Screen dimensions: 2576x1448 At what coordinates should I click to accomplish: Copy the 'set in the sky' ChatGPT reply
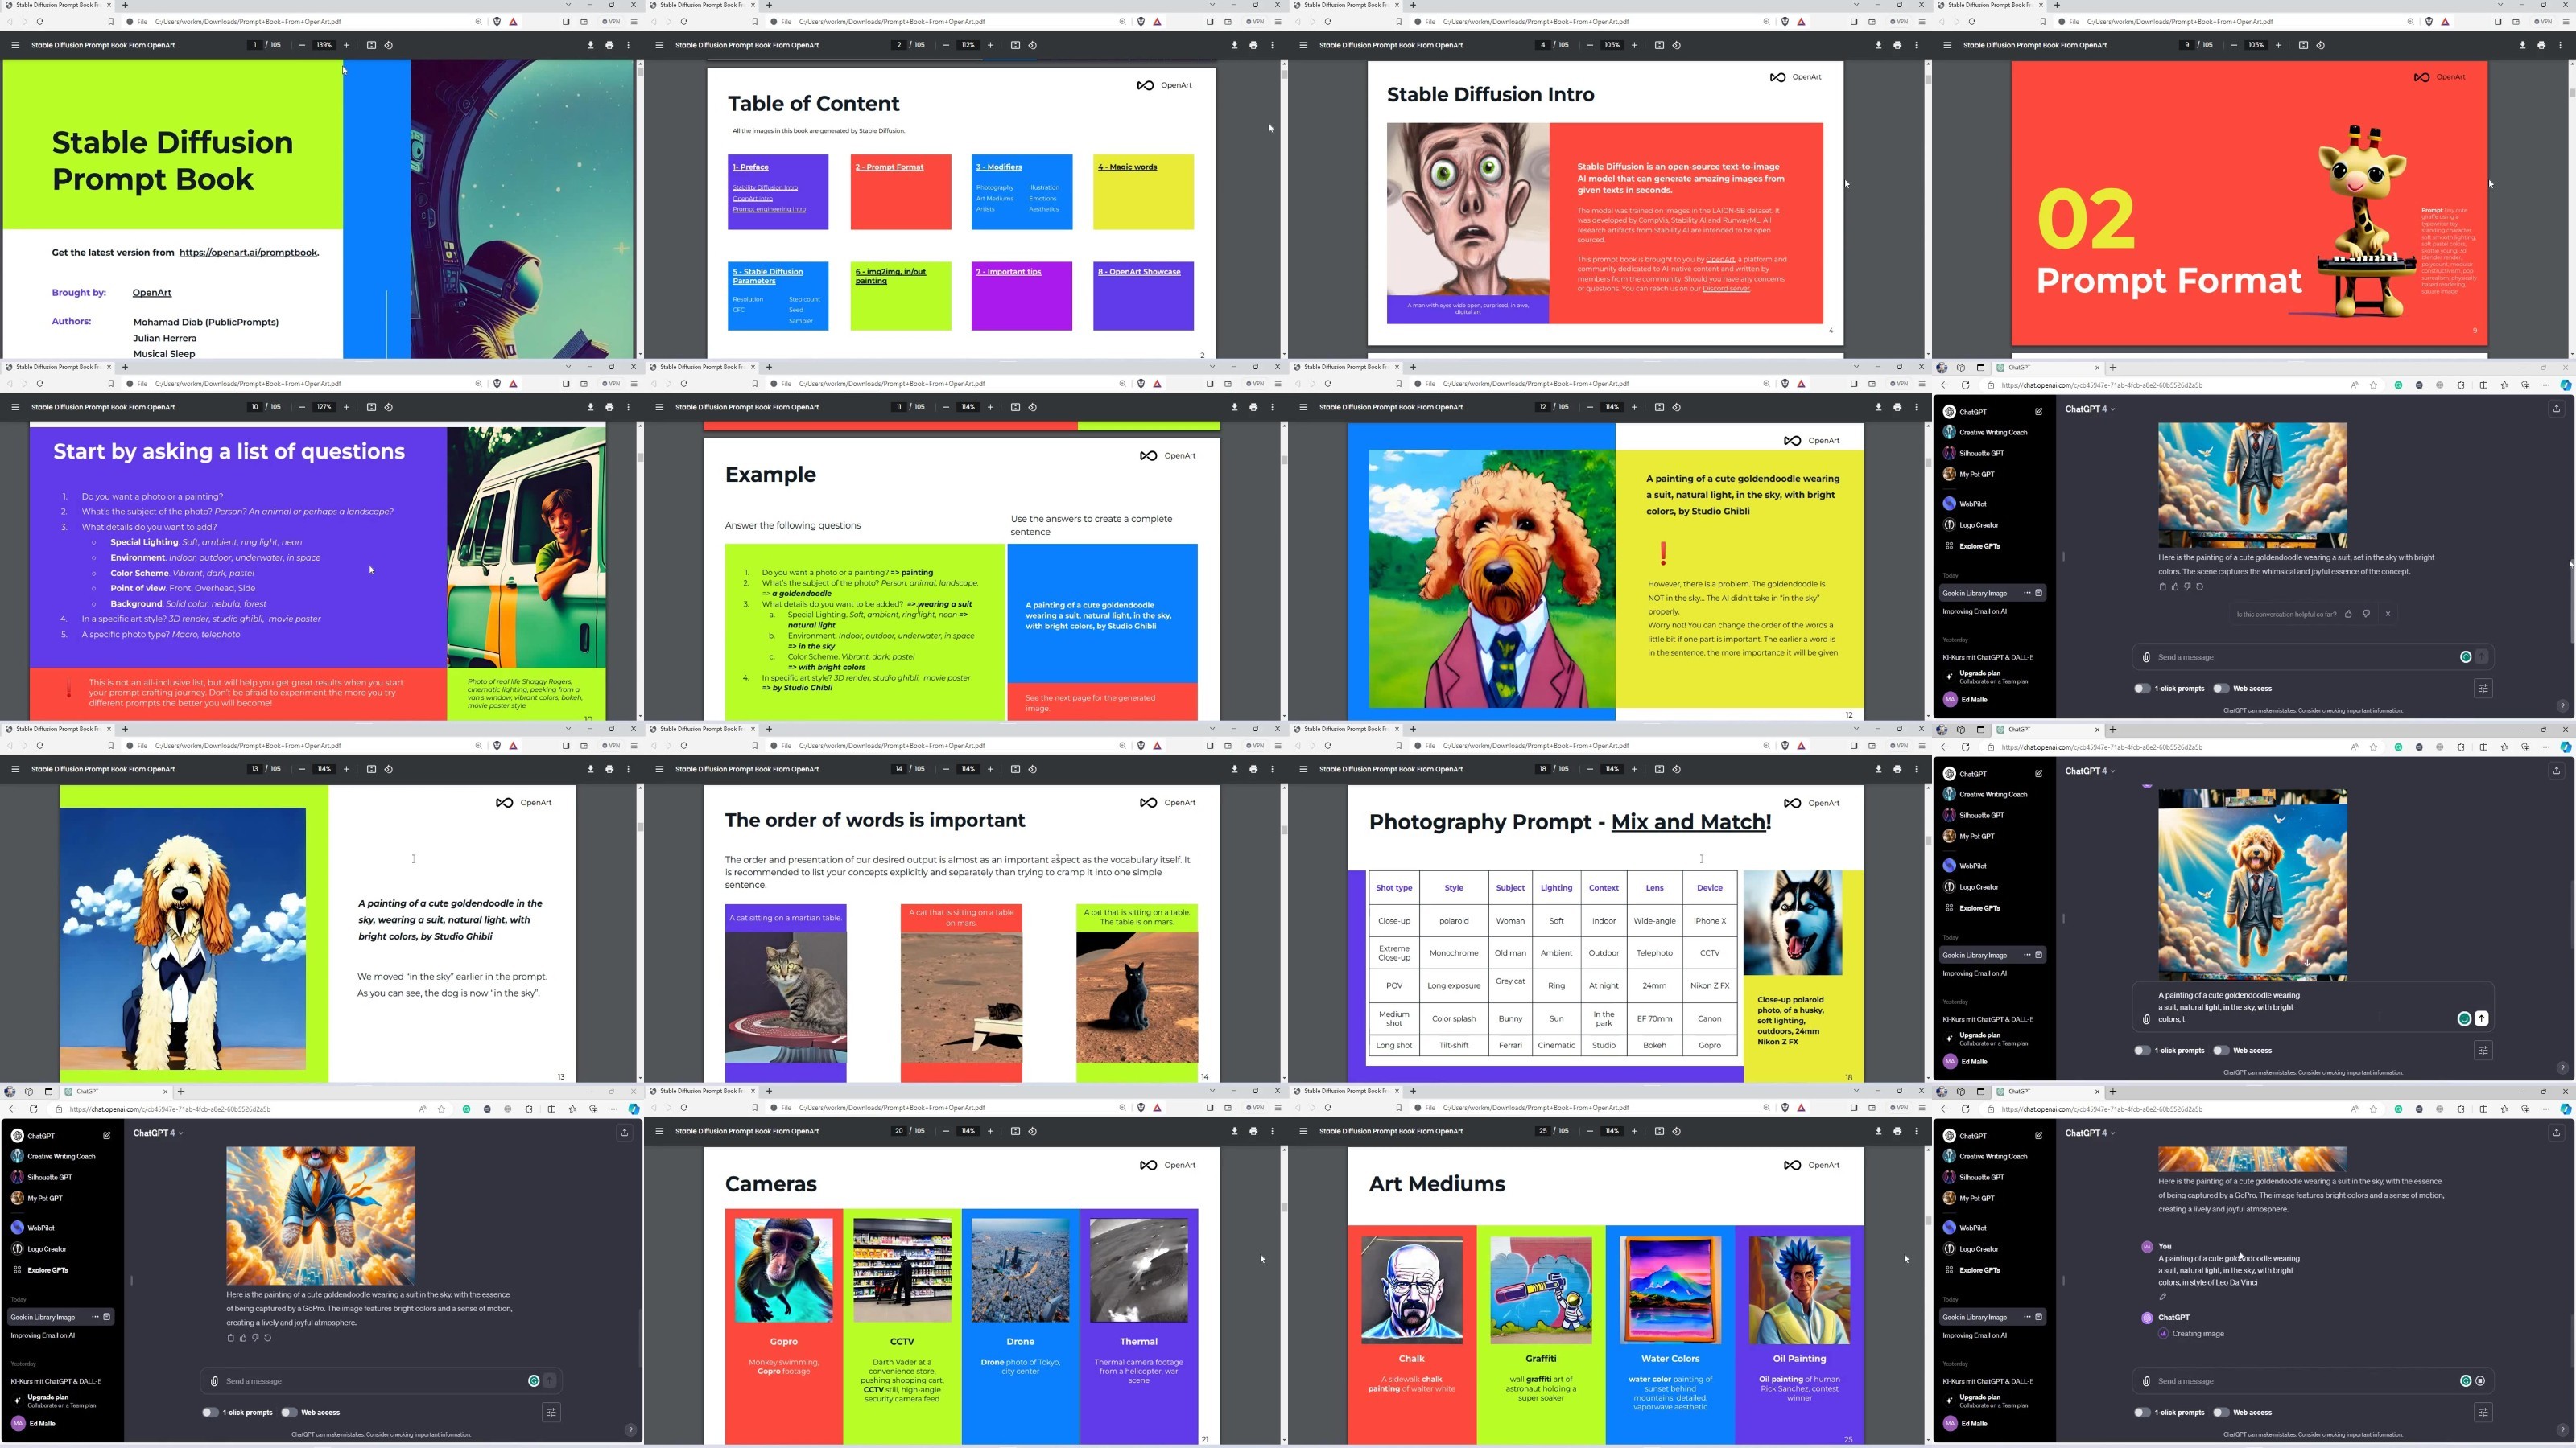click(x=2162, y=586)
